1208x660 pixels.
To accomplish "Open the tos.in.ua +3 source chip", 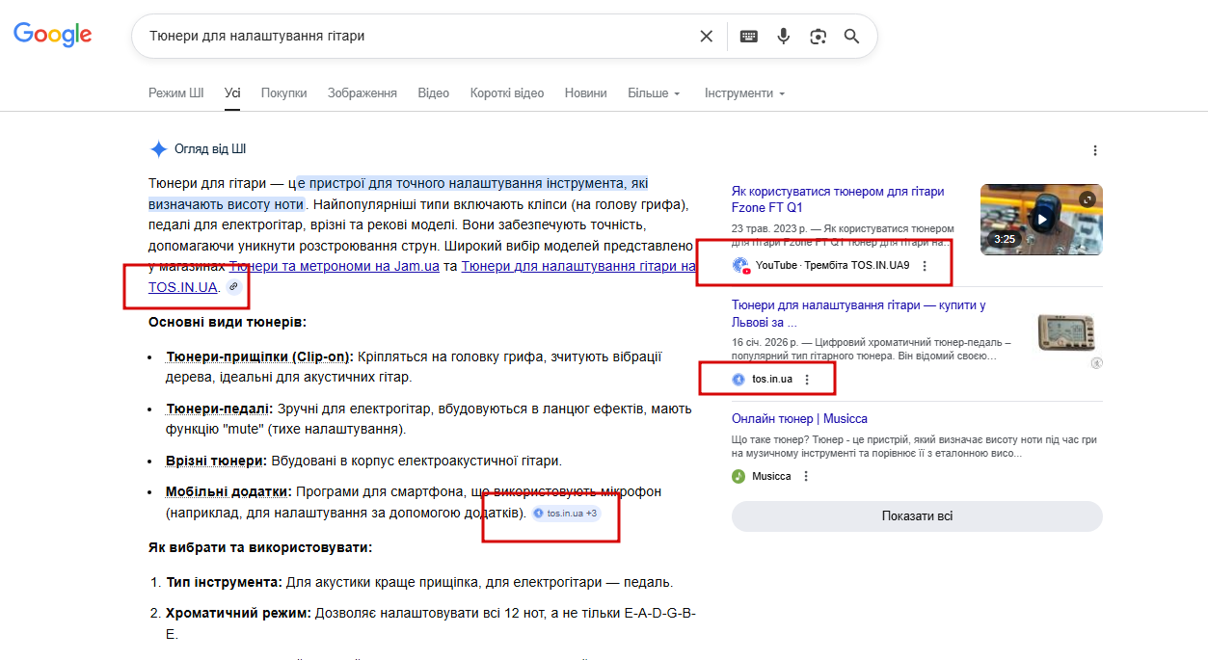I will (566, 514).
